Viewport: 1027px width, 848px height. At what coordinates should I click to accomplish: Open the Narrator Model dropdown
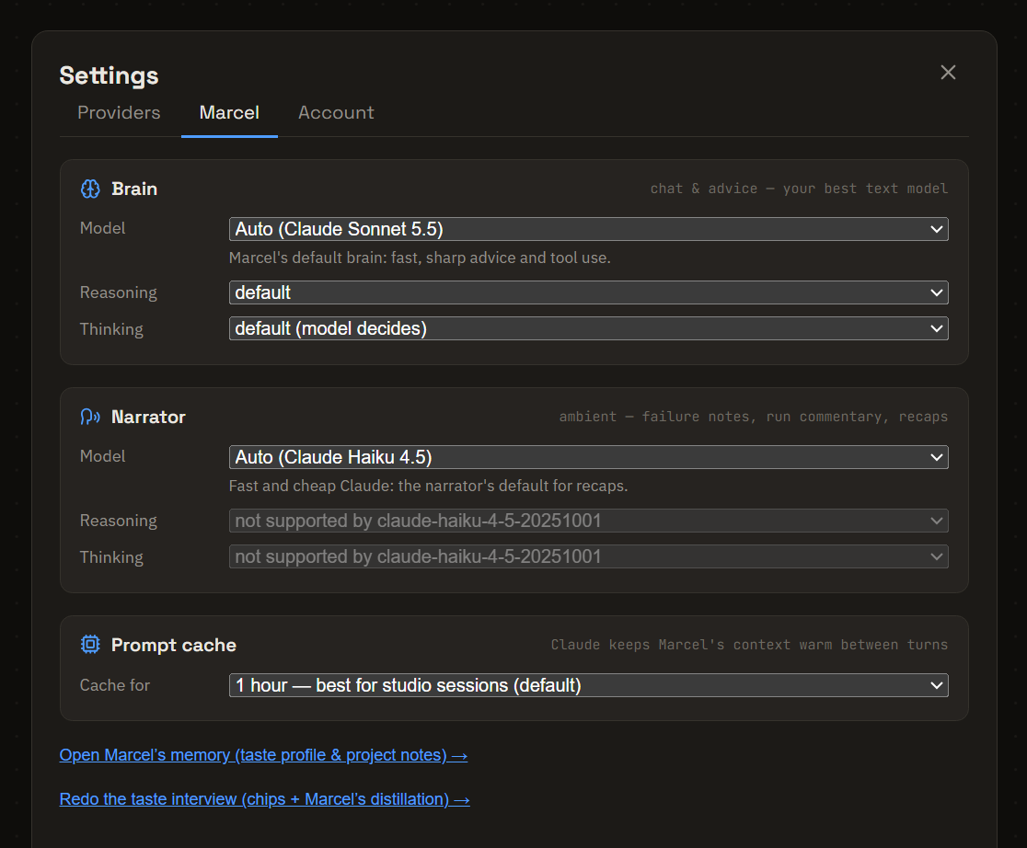click(x=588, y=457)
